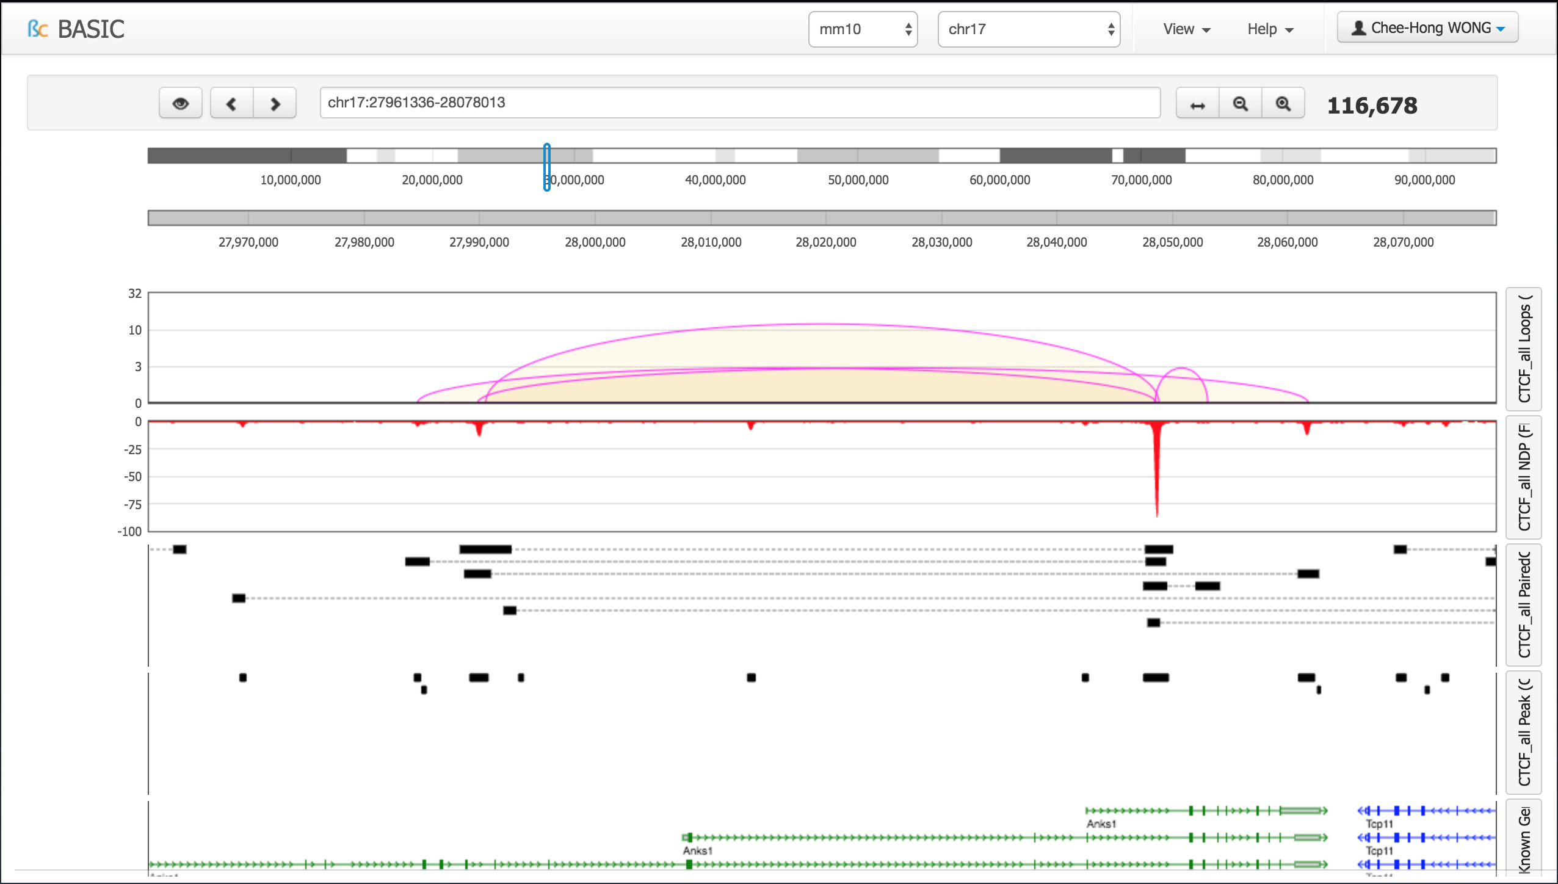Image resolution: width=1558 pixels, height=884 pixels.
Task: Zoom in using the magnifier plus icon
Action: point(1283,104)
